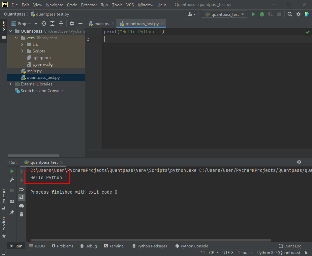The height and width of the screenshot is (256, 312).
Task: Open IDE settings gear in top toolbar
Action: (298, 14)
